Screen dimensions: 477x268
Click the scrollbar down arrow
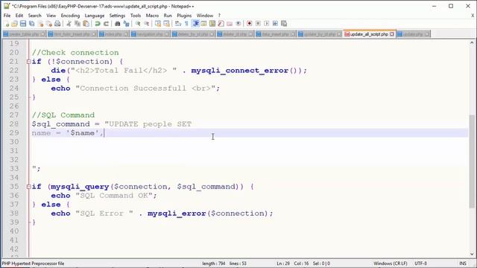[x=472, y=254]
